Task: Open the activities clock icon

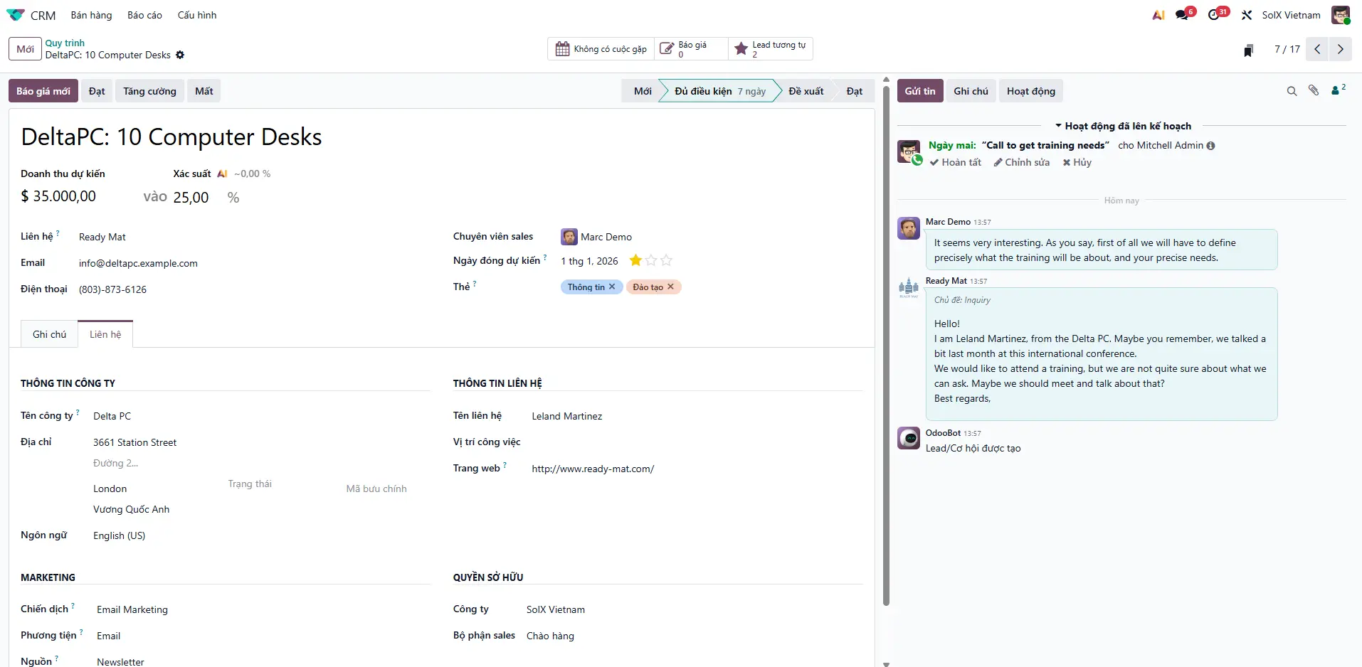Action: click(1215, 15)
